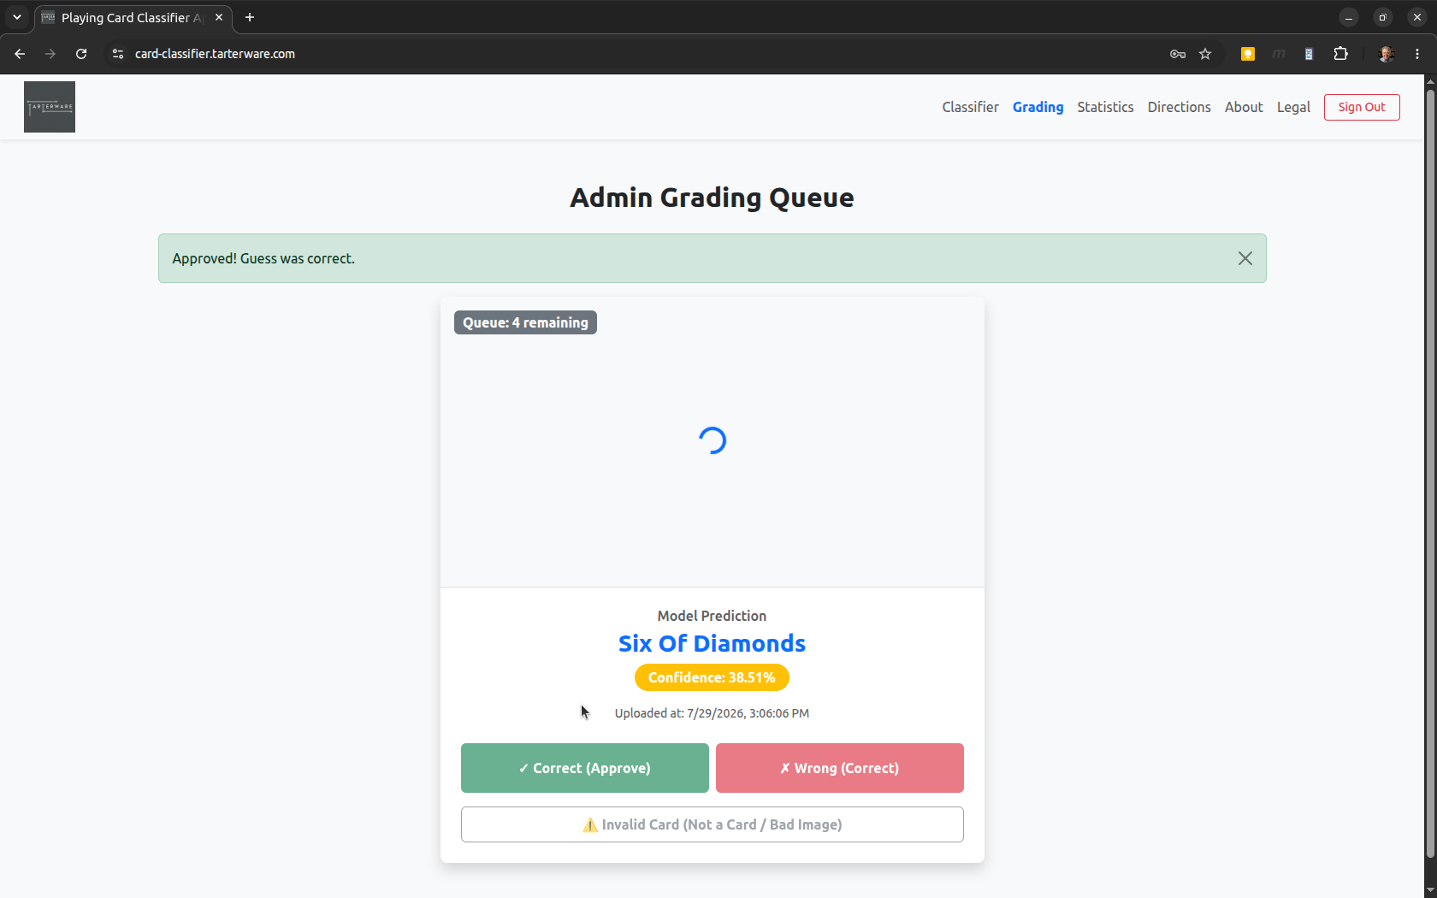Mark prediction with Wrong (Correct) button

click(x=840, y=768)
